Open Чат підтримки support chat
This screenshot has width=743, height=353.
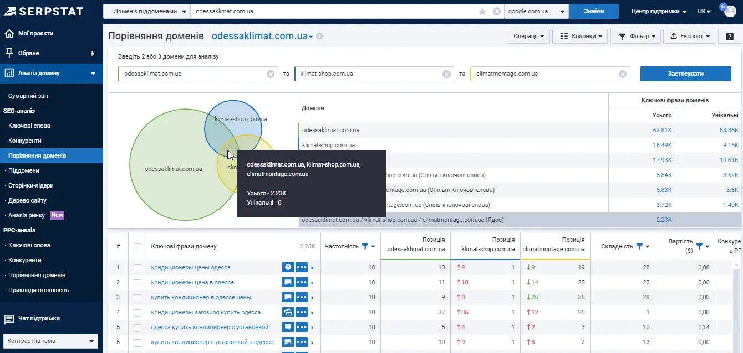click(x=39, y=319)
